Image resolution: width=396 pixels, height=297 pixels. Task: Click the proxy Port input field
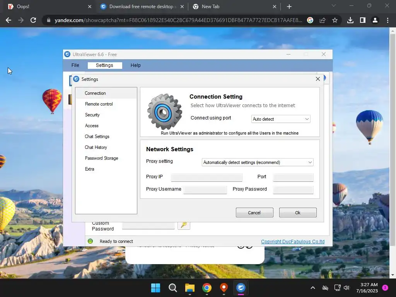point(293,178)
